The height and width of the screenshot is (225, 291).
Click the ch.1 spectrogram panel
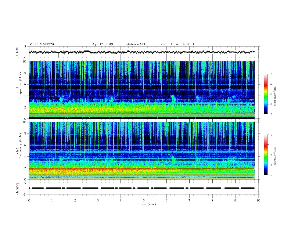coord(142,90)
